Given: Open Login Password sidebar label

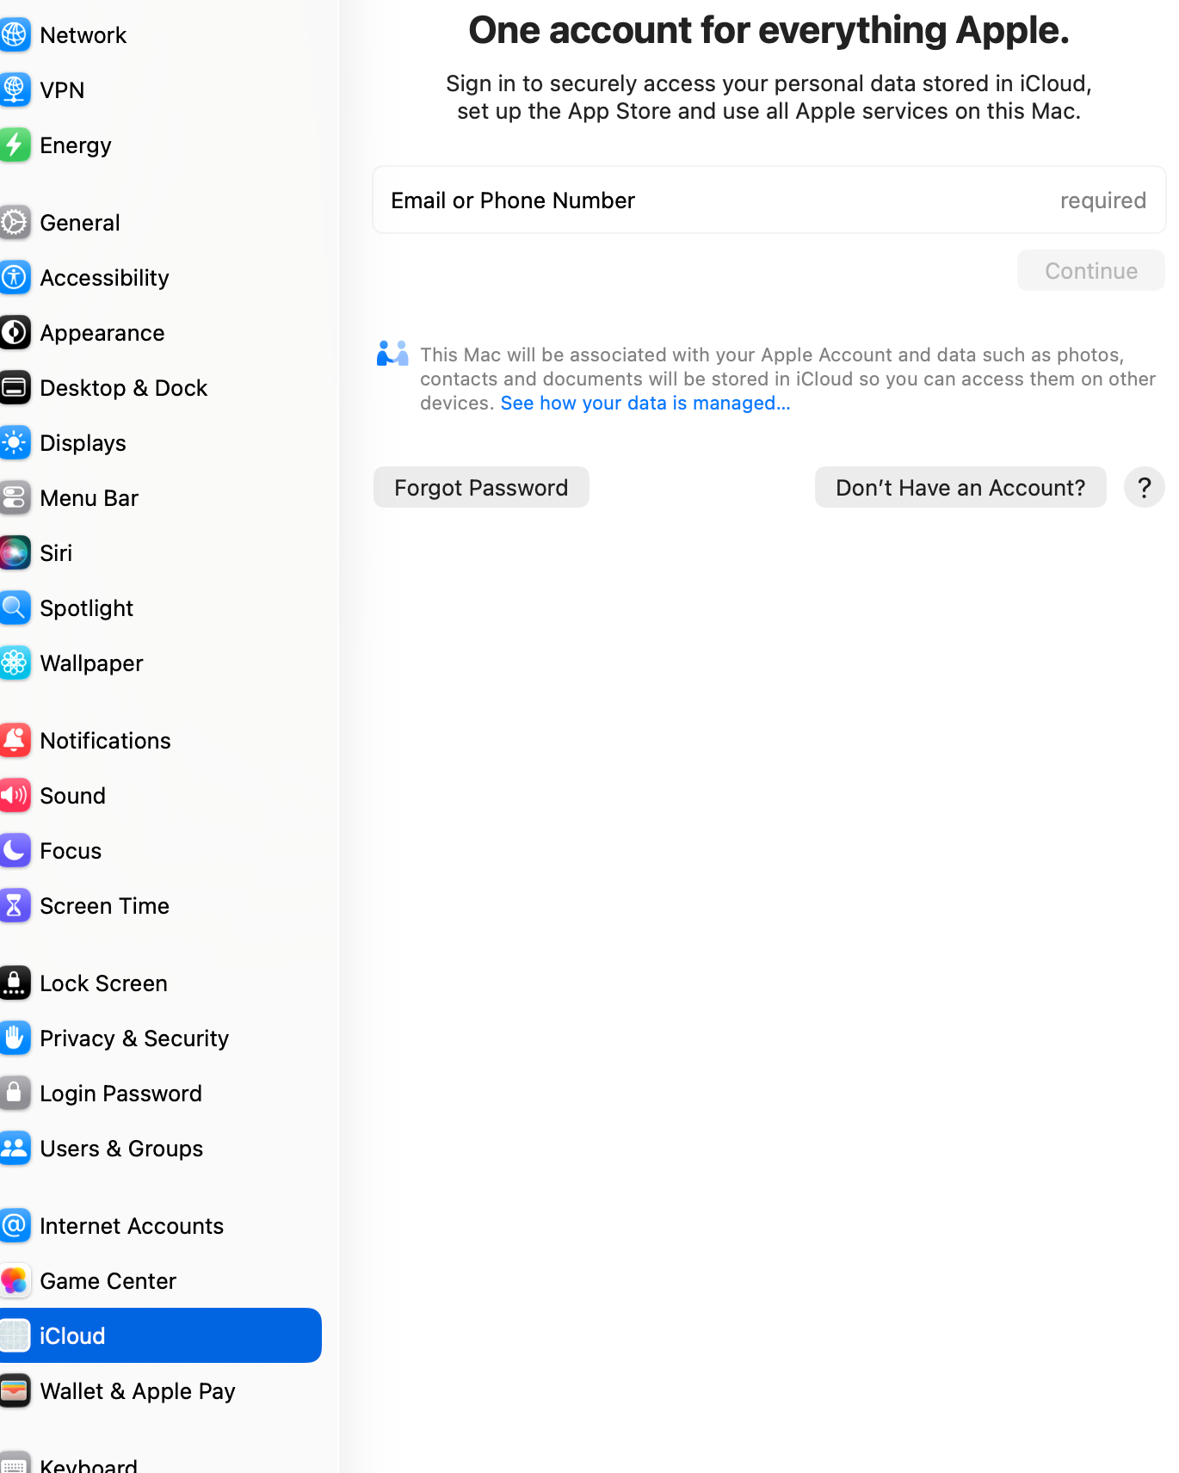Looking at the screenshot, I should pos(120,1093).
